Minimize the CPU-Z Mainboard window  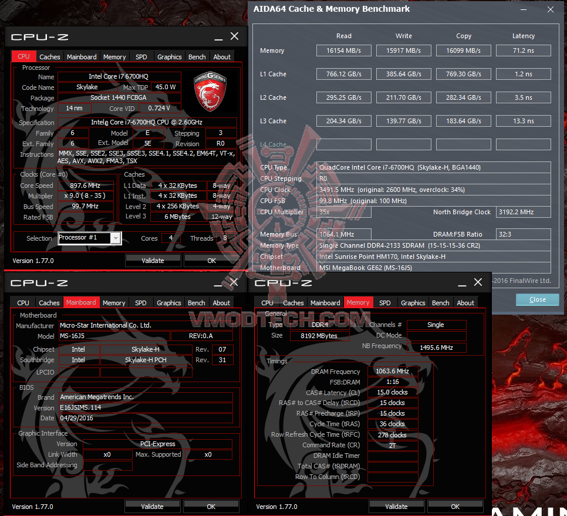coord(218,285)
